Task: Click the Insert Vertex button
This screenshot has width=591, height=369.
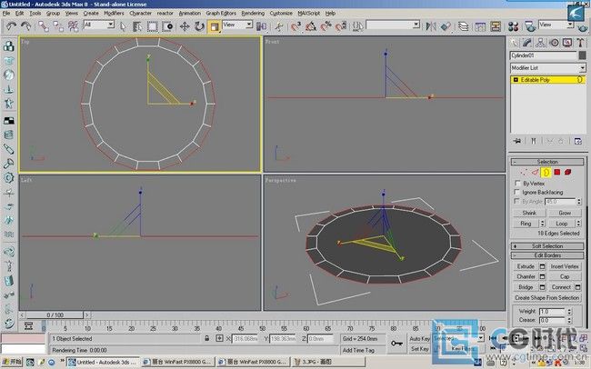Action: [x=565, y=266]
